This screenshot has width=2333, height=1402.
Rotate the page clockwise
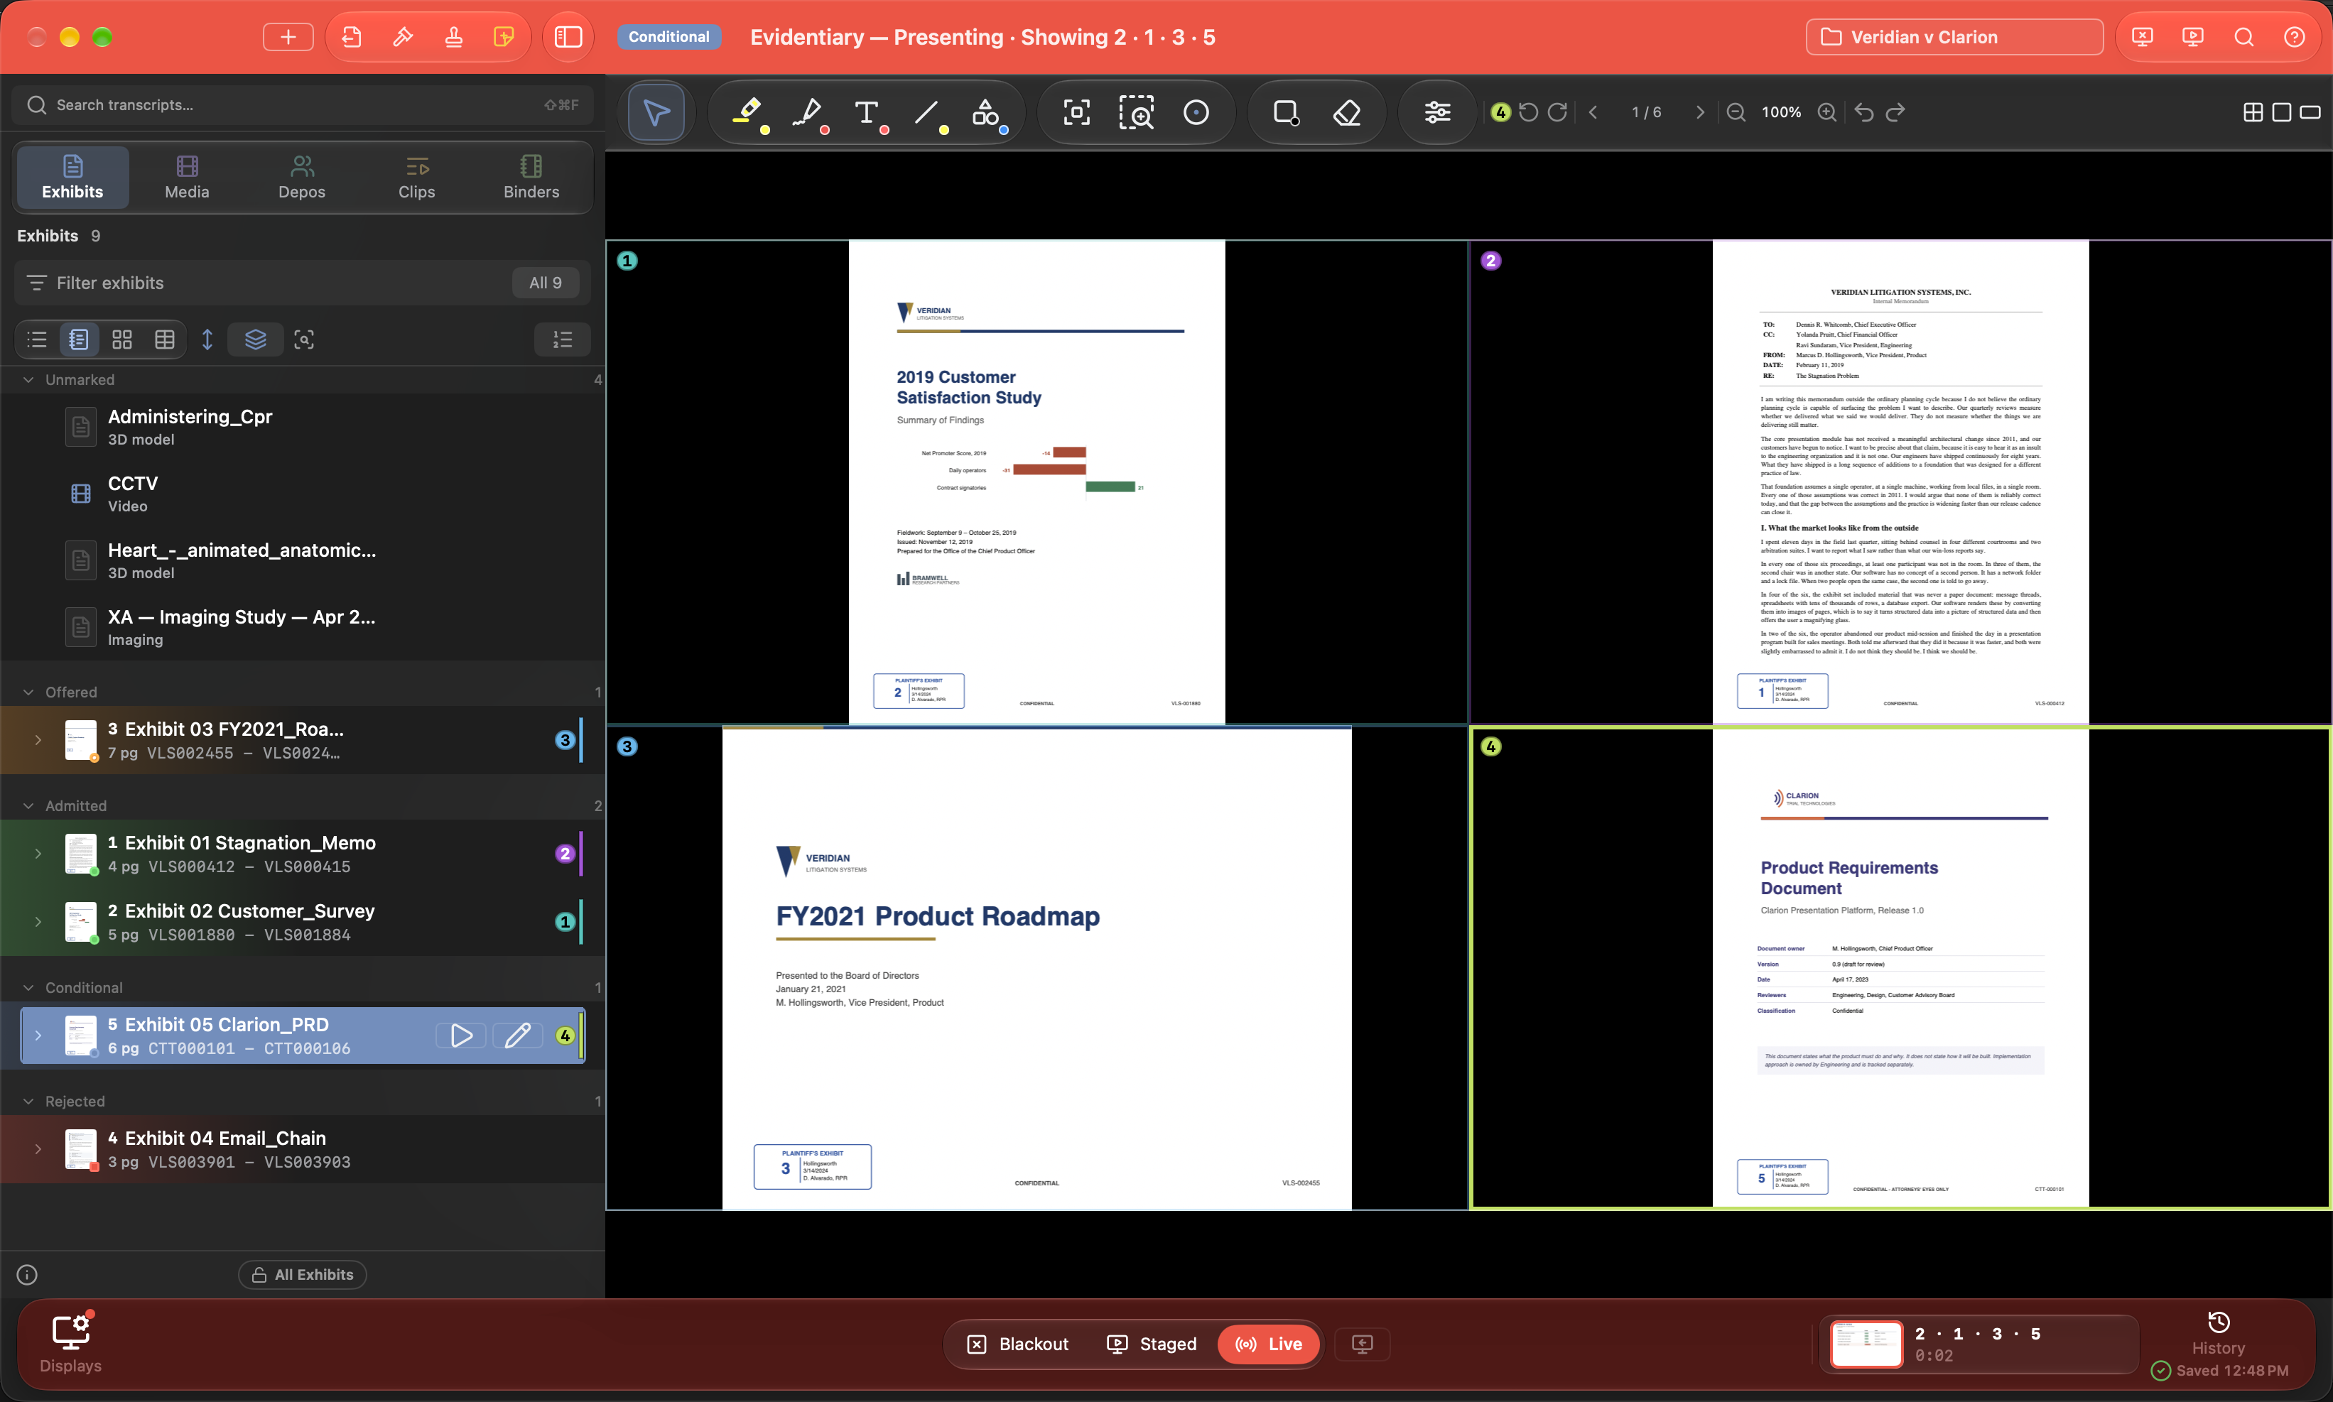coord(1558,112)
